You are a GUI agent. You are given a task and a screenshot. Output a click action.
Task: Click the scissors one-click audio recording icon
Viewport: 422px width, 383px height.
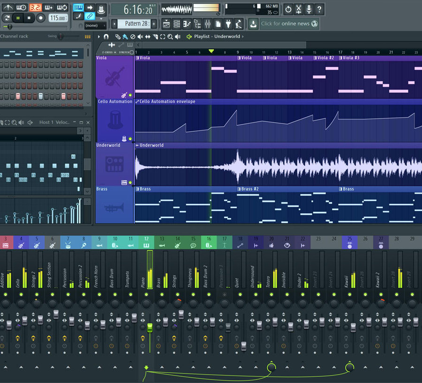coord(298,9)
